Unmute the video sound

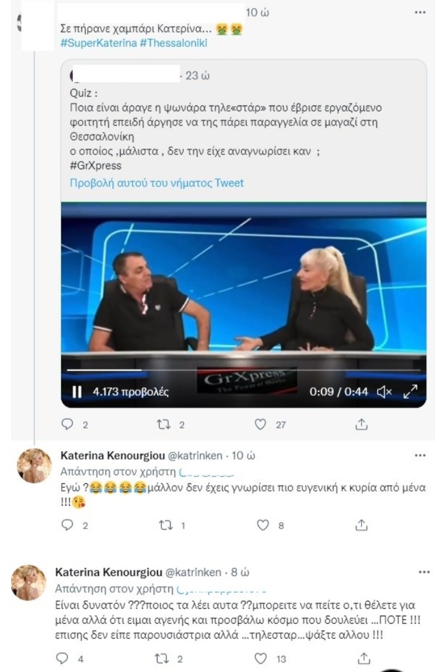pos(384,391)
